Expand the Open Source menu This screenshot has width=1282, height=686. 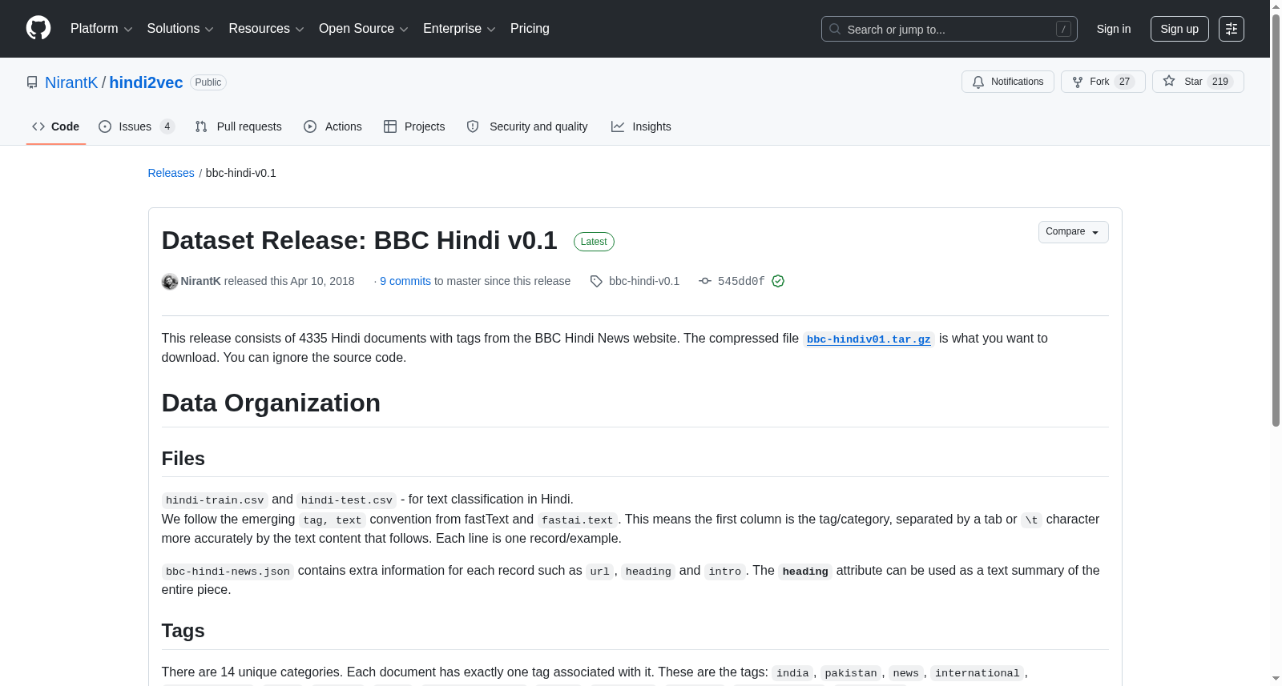363,29
